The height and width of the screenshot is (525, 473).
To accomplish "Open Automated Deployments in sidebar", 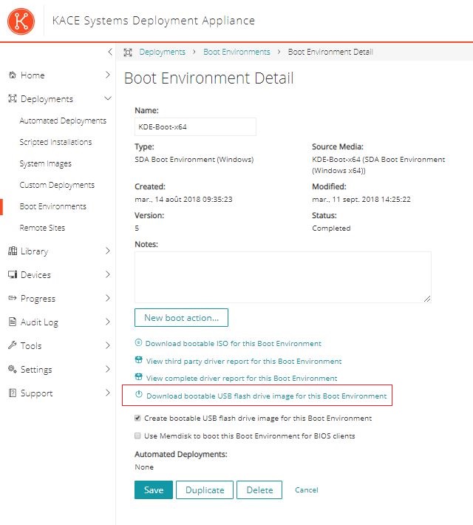I will click(x=63, y=121).
